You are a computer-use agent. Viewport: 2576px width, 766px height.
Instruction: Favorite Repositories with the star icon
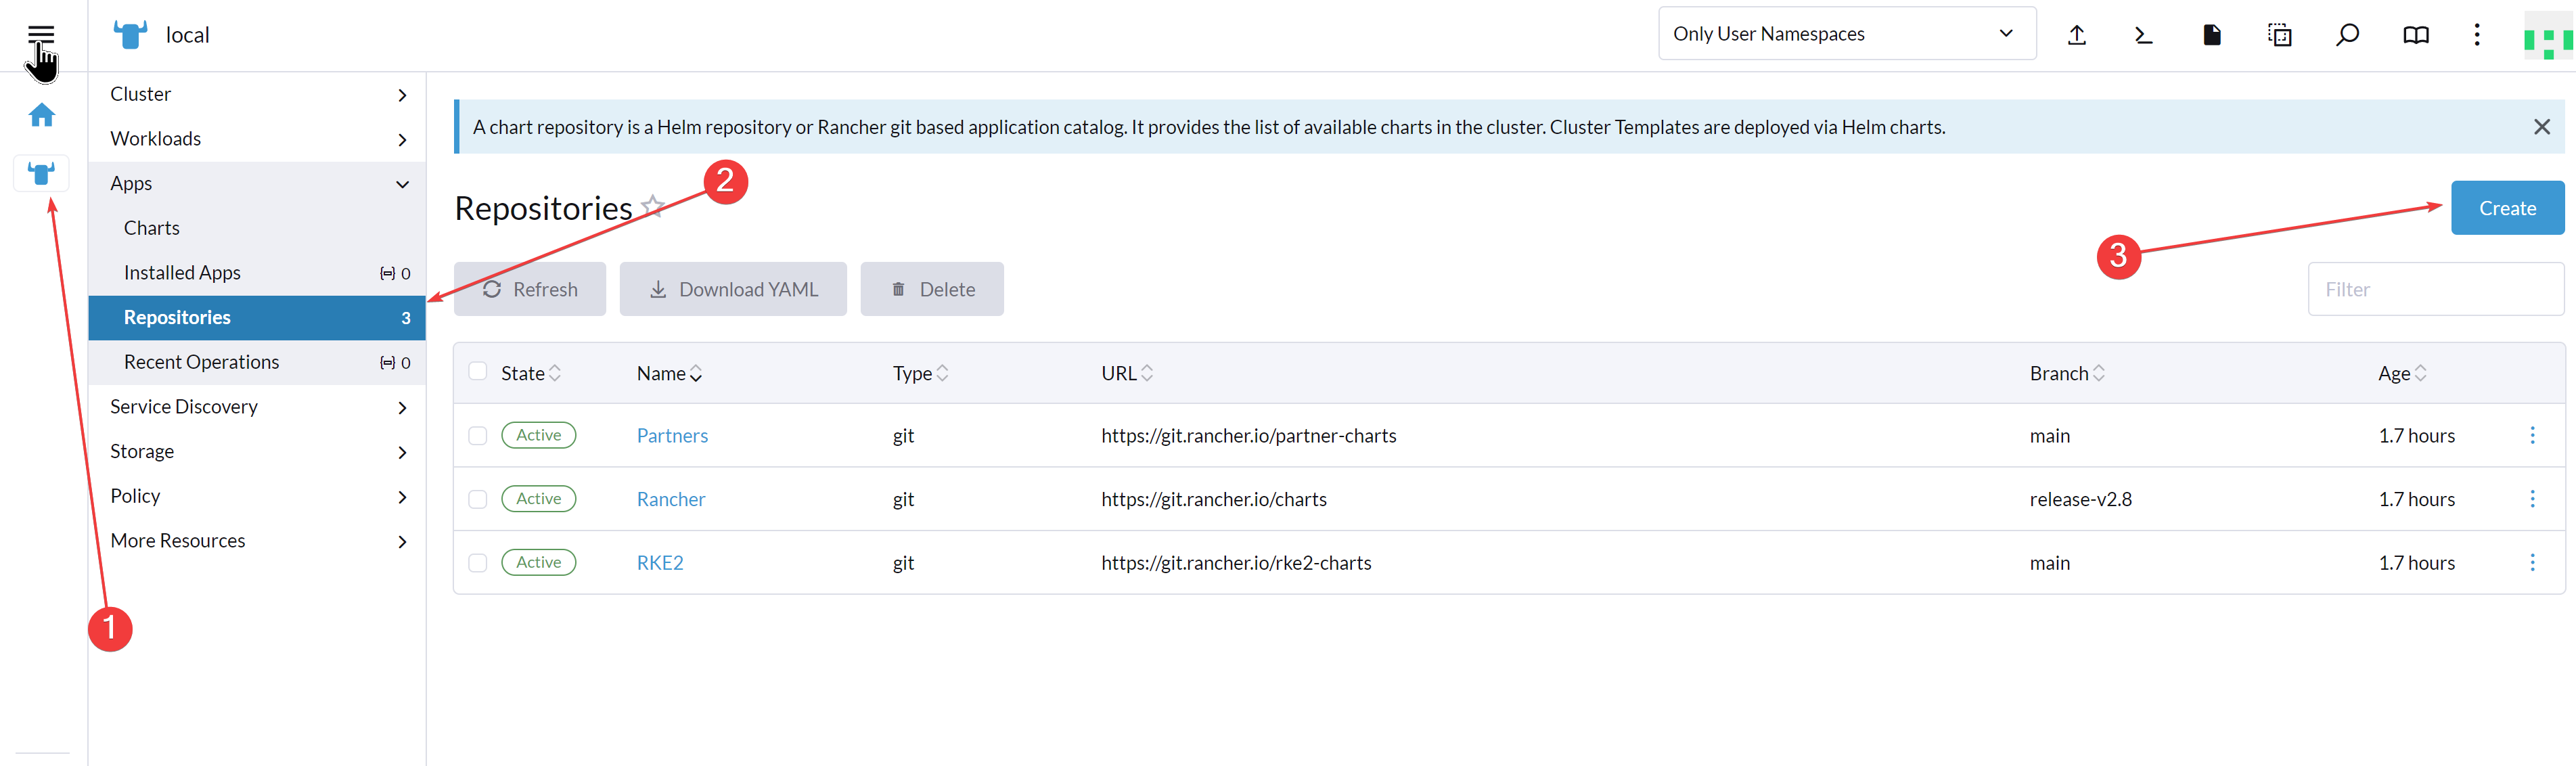tap(653, 206)
